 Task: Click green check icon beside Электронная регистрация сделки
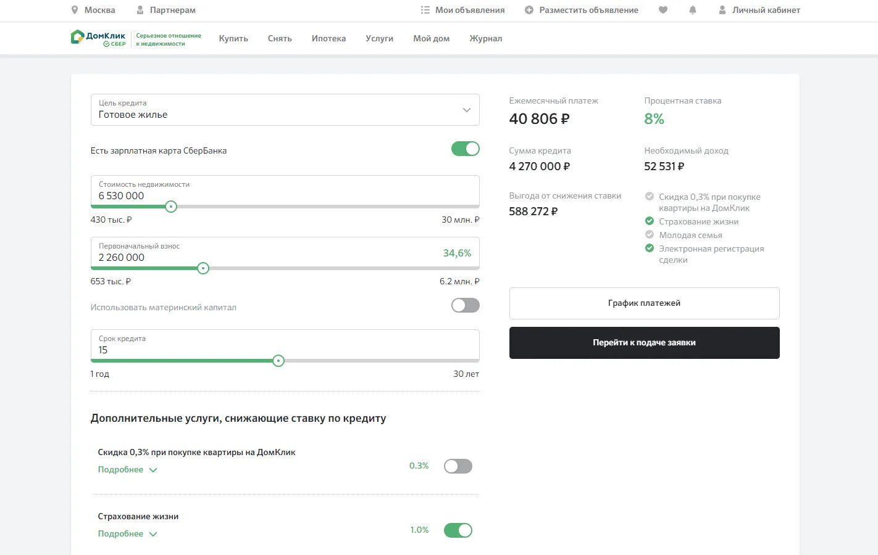pyautogui.click(x=650, y=248)
